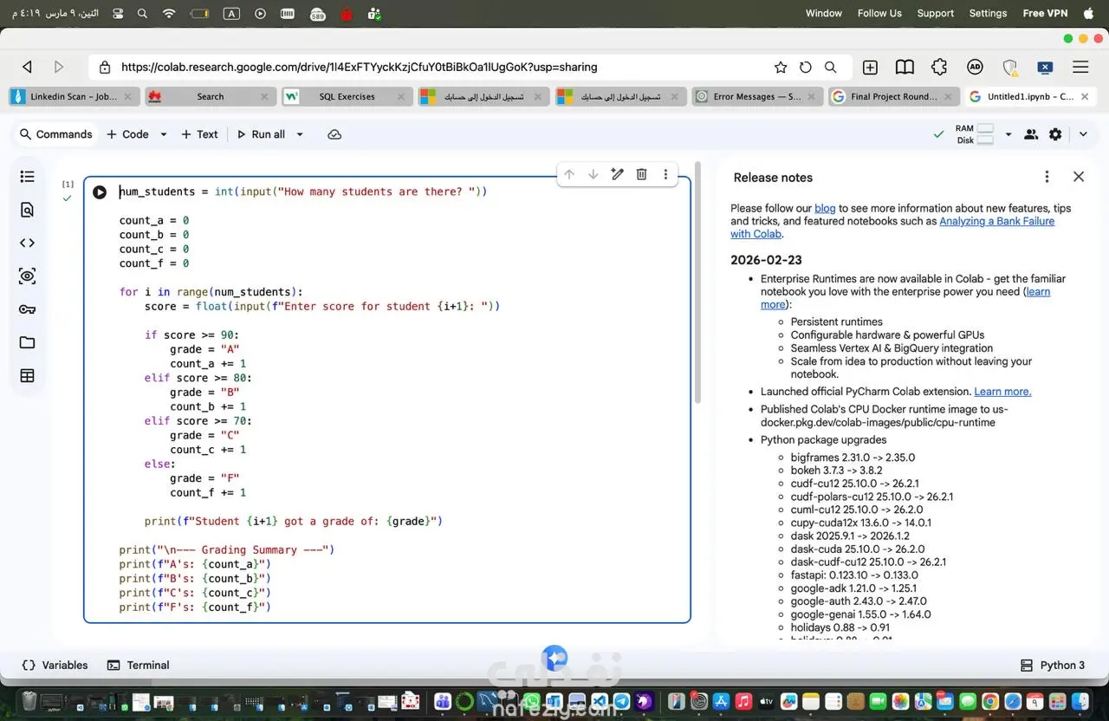
Task: Run the code cell with play button
Action: click(100, 192)
